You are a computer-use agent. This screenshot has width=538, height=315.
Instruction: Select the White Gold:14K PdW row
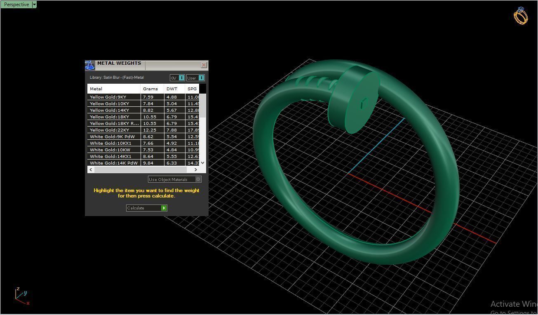pyautogui.click(x=143, y=163)
